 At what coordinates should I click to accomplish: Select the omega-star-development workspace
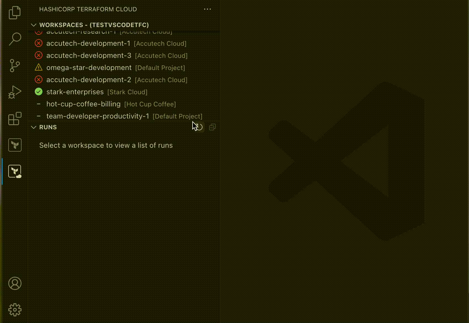(124, 68)
